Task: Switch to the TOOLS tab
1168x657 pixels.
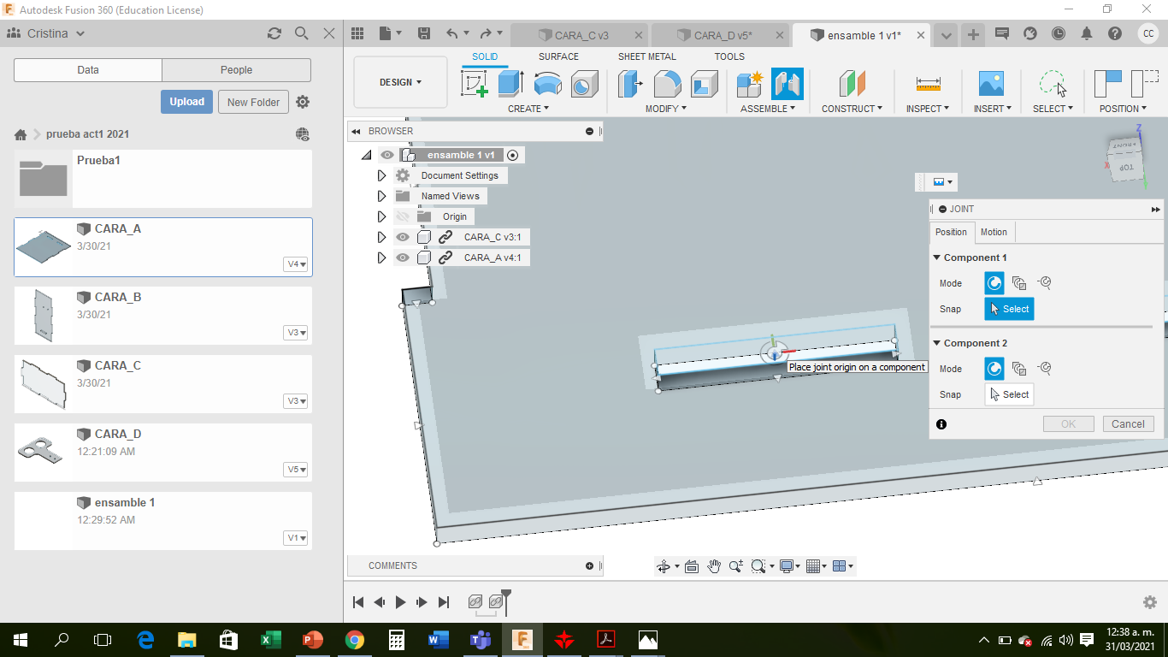Action: tap(729, 56)
